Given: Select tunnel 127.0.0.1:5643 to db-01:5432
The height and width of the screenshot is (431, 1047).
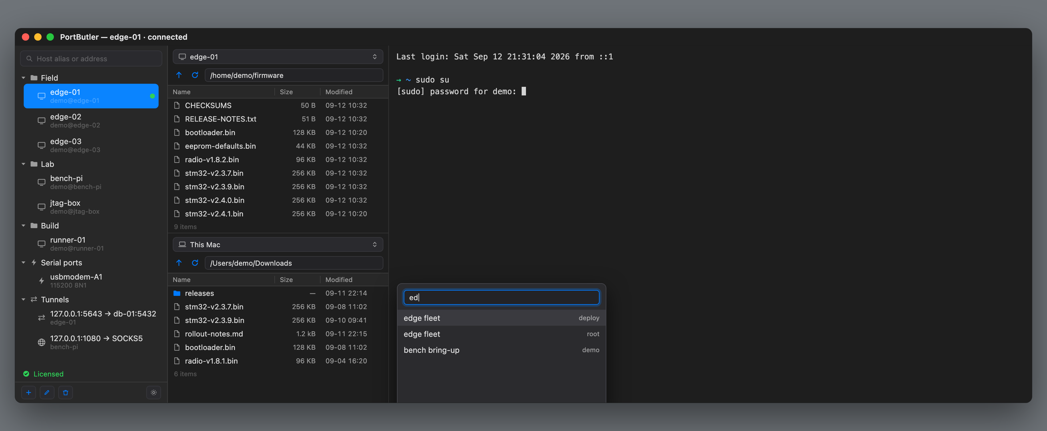Looking at the screenshot, I should (x=91, y=318).
